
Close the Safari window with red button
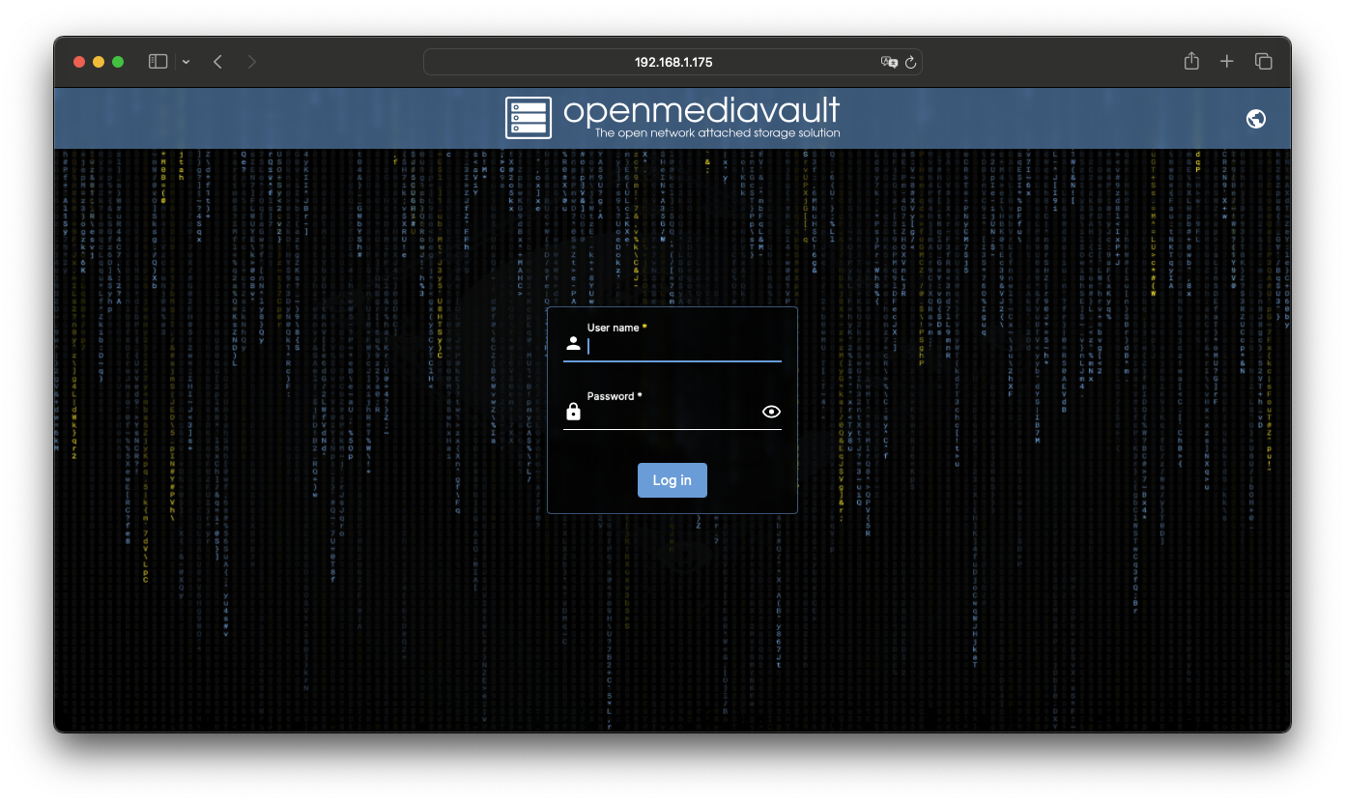coord(79,62)
